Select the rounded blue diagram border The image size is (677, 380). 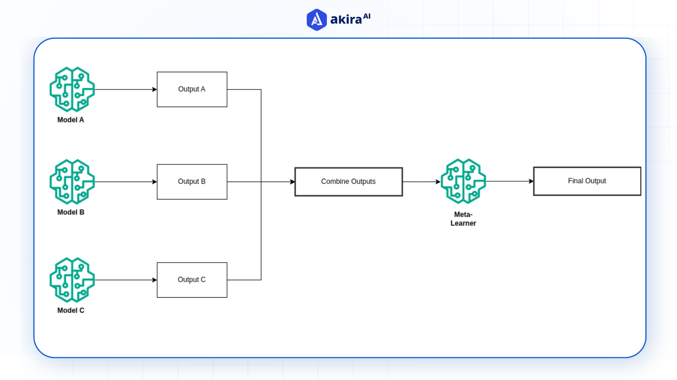pyautogui.click(x=338, y=39)
